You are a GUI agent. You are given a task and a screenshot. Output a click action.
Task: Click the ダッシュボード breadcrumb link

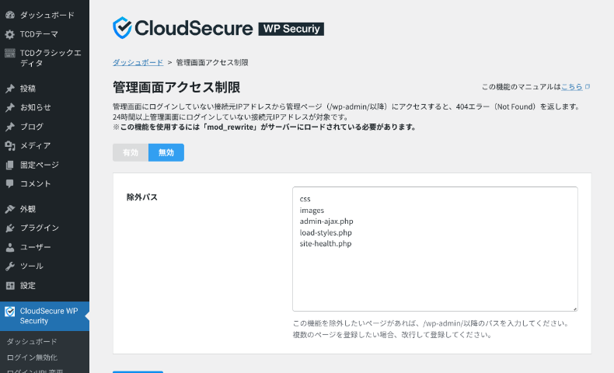138,62
